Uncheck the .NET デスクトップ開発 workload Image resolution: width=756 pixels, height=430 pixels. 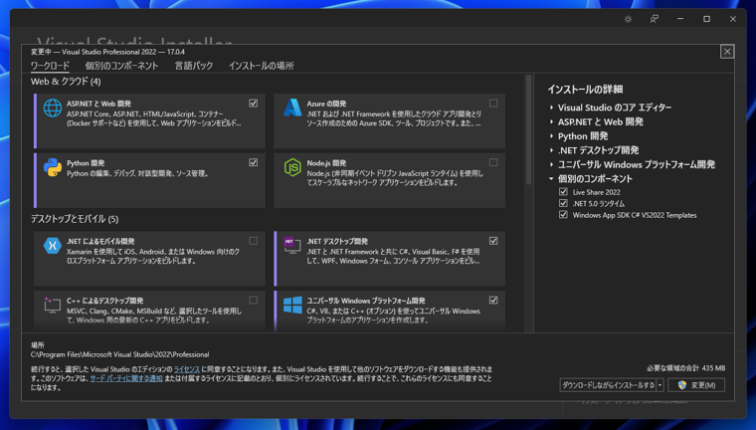coord(493,241)
